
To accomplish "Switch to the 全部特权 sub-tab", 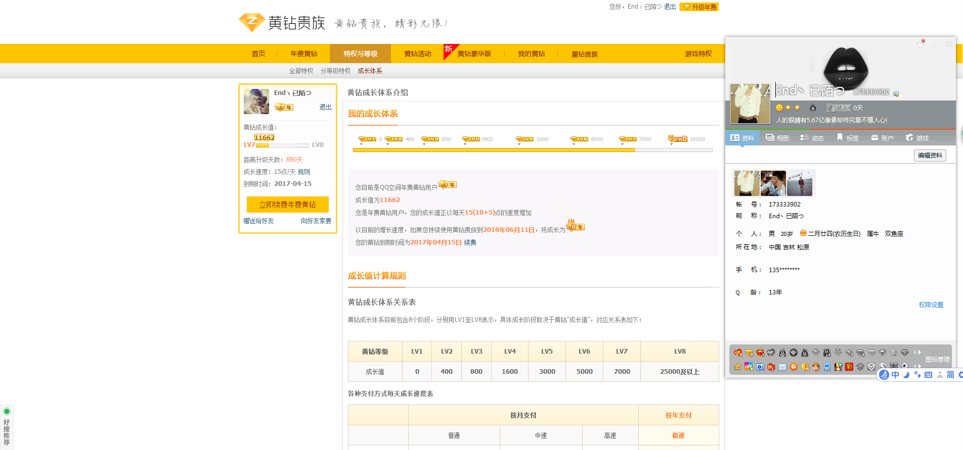I will click(301, 71).
